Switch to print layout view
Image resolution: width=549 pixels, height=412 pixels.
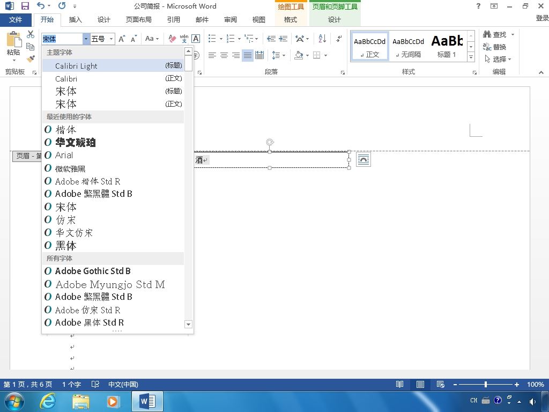click(420, 384)
